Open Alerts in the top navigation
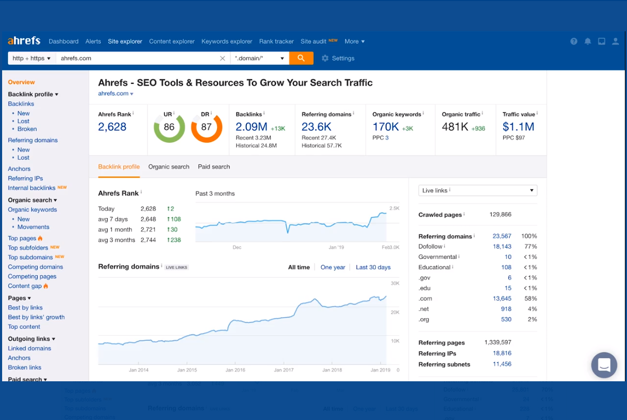 coord(93,41)
